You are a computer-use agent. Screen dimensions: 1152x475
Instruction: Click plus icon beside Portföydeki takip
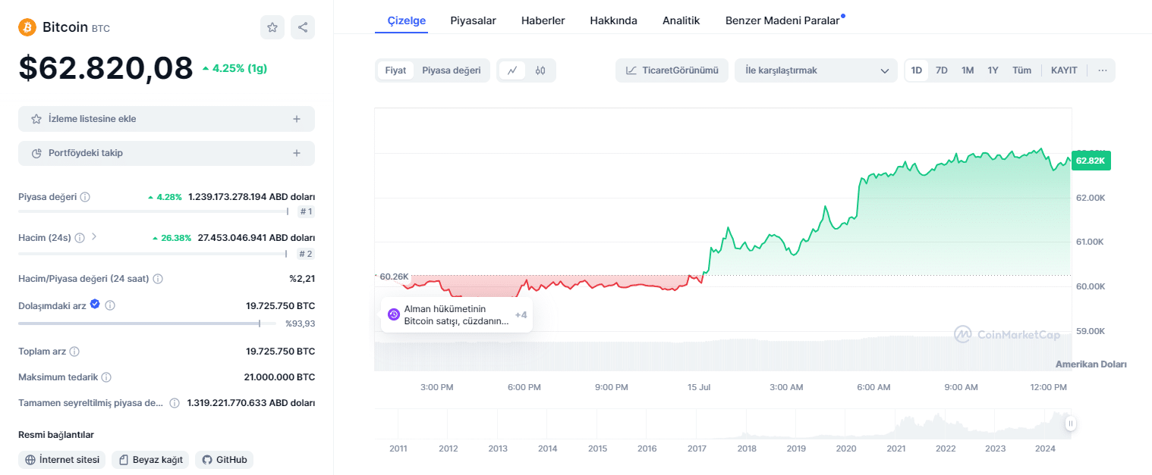[297, 153]
